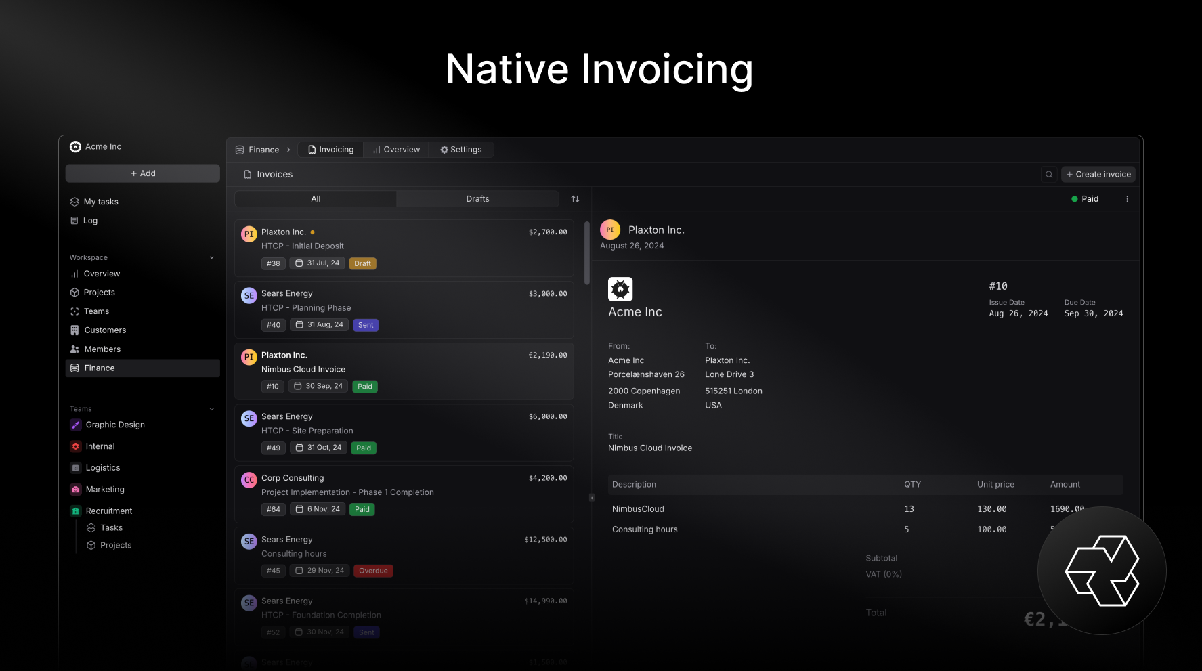1202x671 pixels.
Task: Click unit price 130.00
Action: click(x=991, y=509)
